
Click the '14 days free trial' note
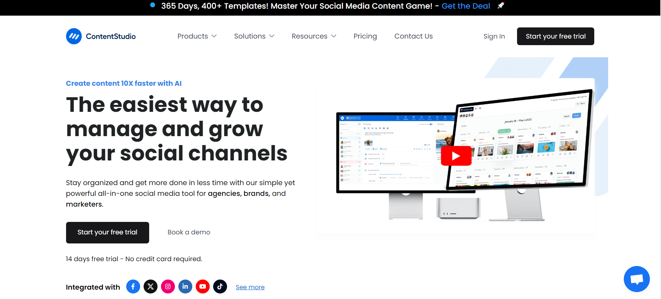pos(134,259)
